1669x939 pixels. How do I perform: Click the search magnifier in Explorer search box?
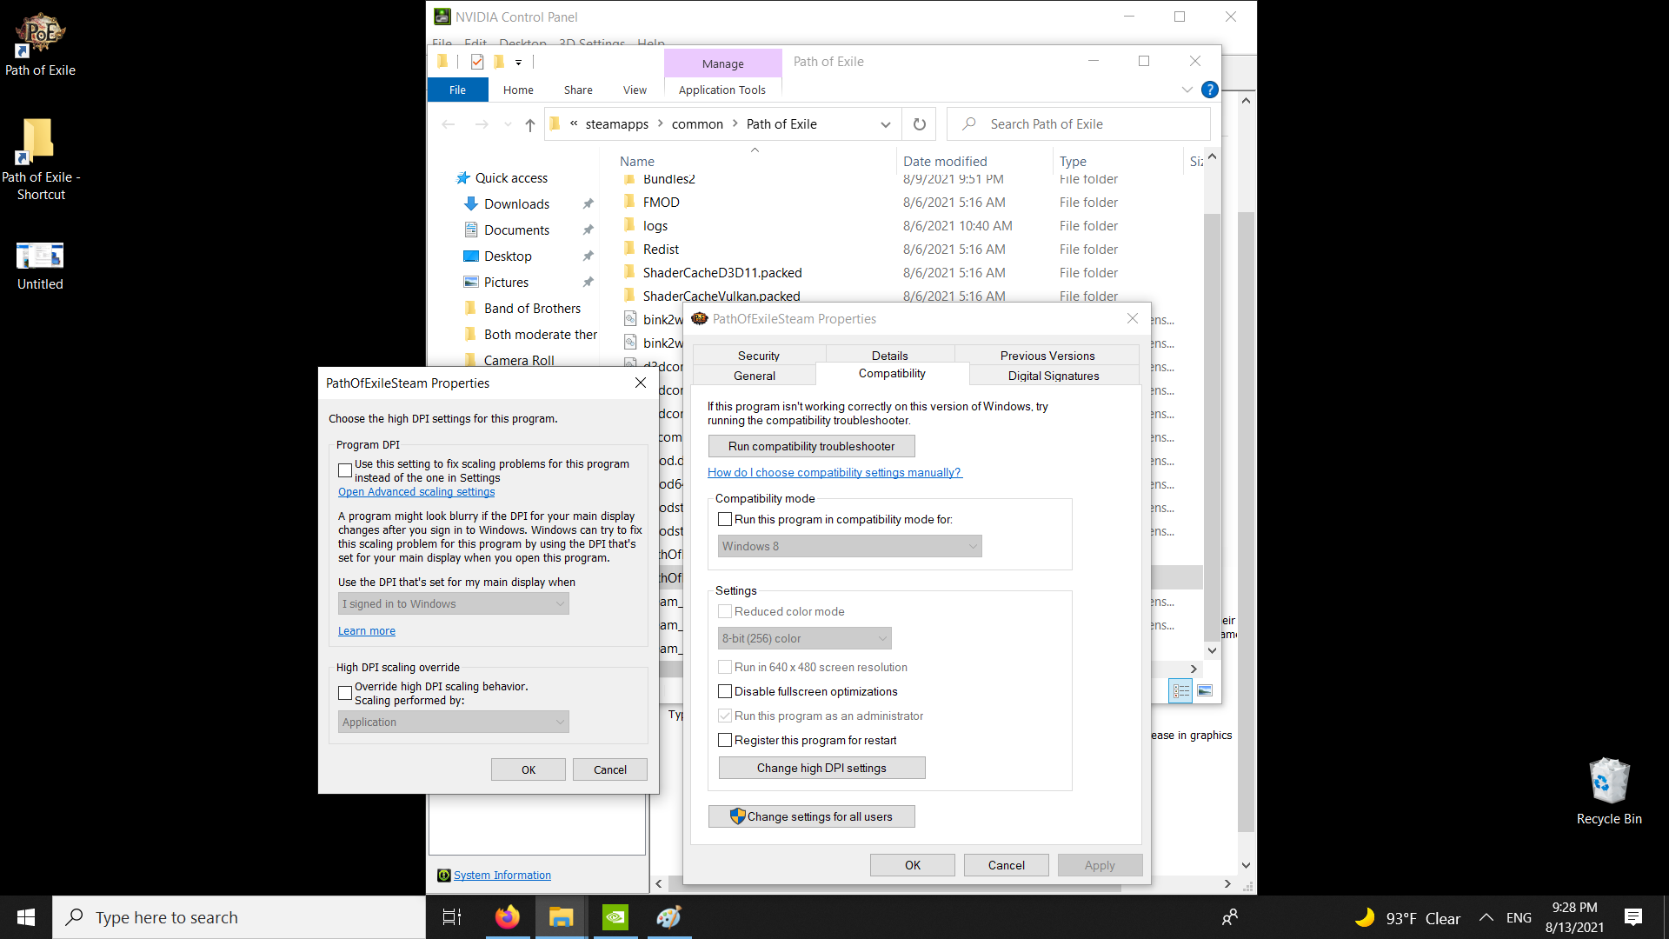coord(969,124)
